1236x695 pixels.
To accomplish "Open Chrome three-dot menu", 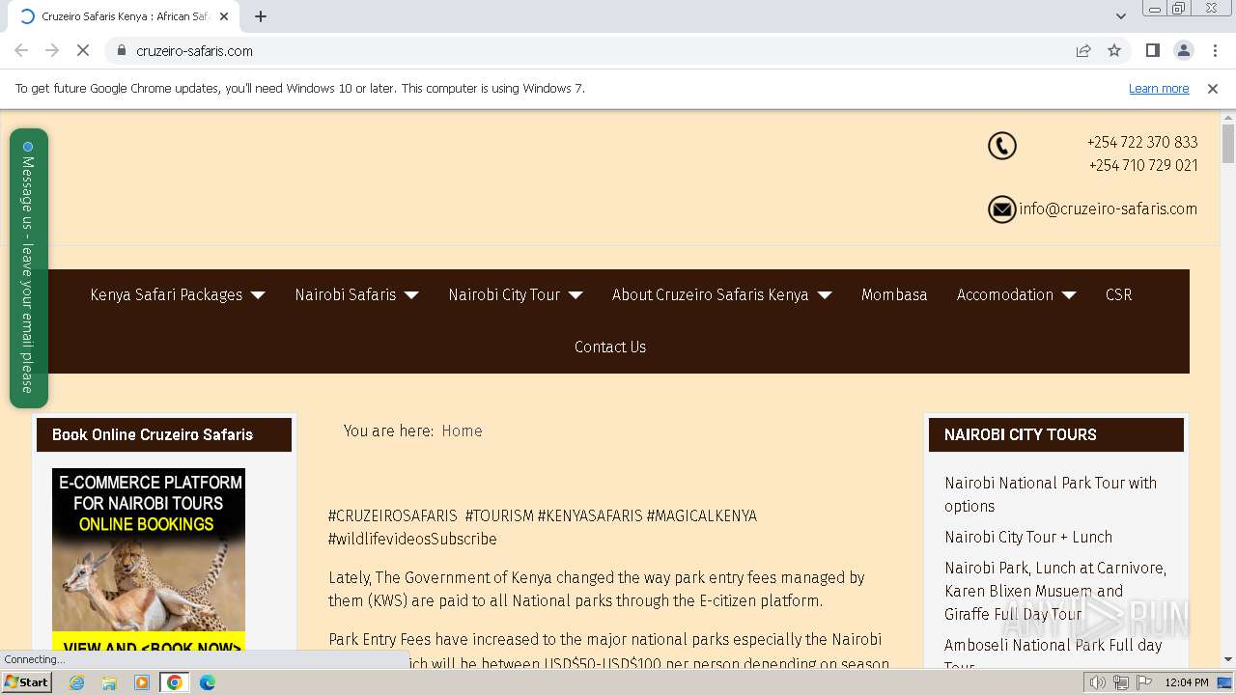I will (1215, 50).
